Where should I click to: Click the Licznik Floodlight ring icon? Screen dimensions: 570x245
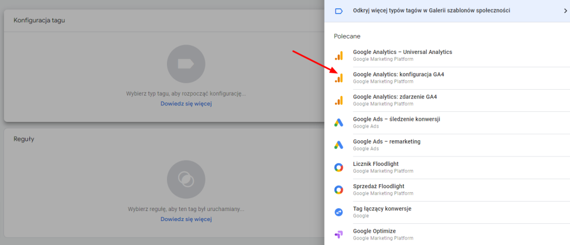click(339, 168)
